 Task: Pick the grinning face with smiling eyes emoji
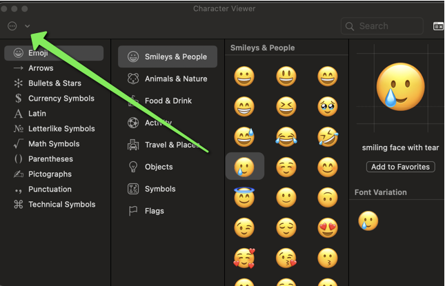(328, 76)
